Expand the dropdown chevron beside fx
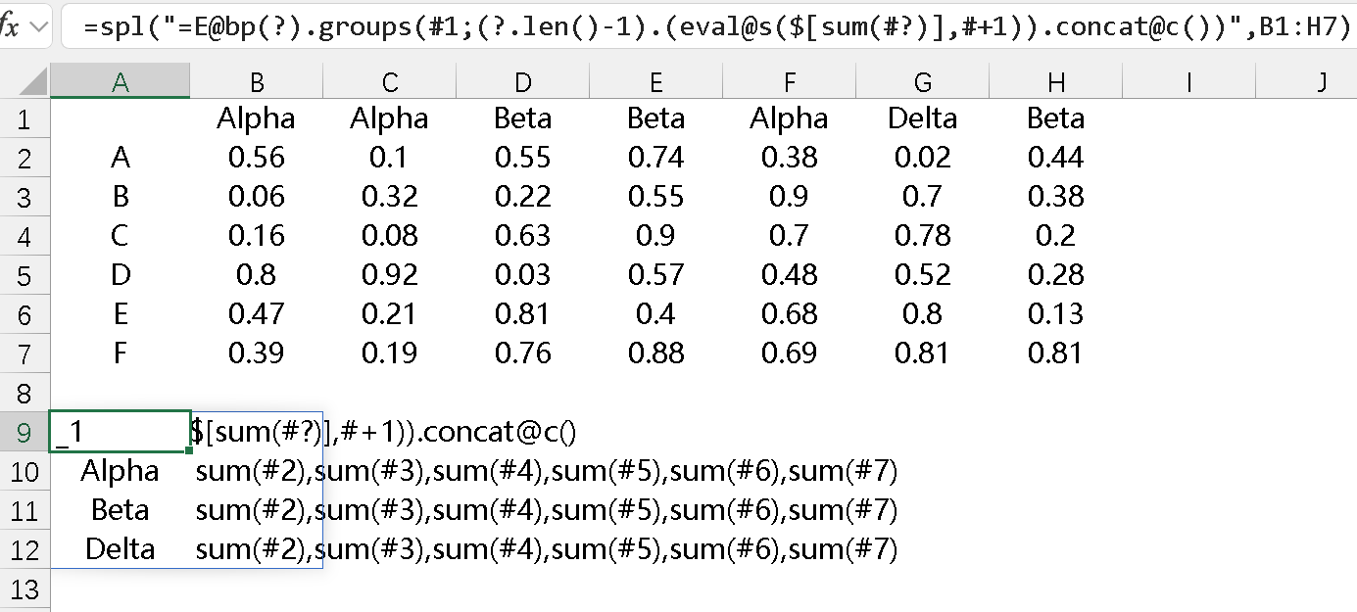This screenshot has height=612, width=1357. click(x=39, y=26)
